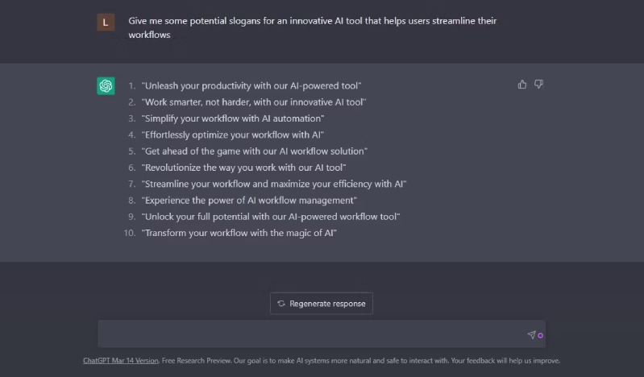Click the slogan "Experience the power of AI"

click(x=249, y=200)
